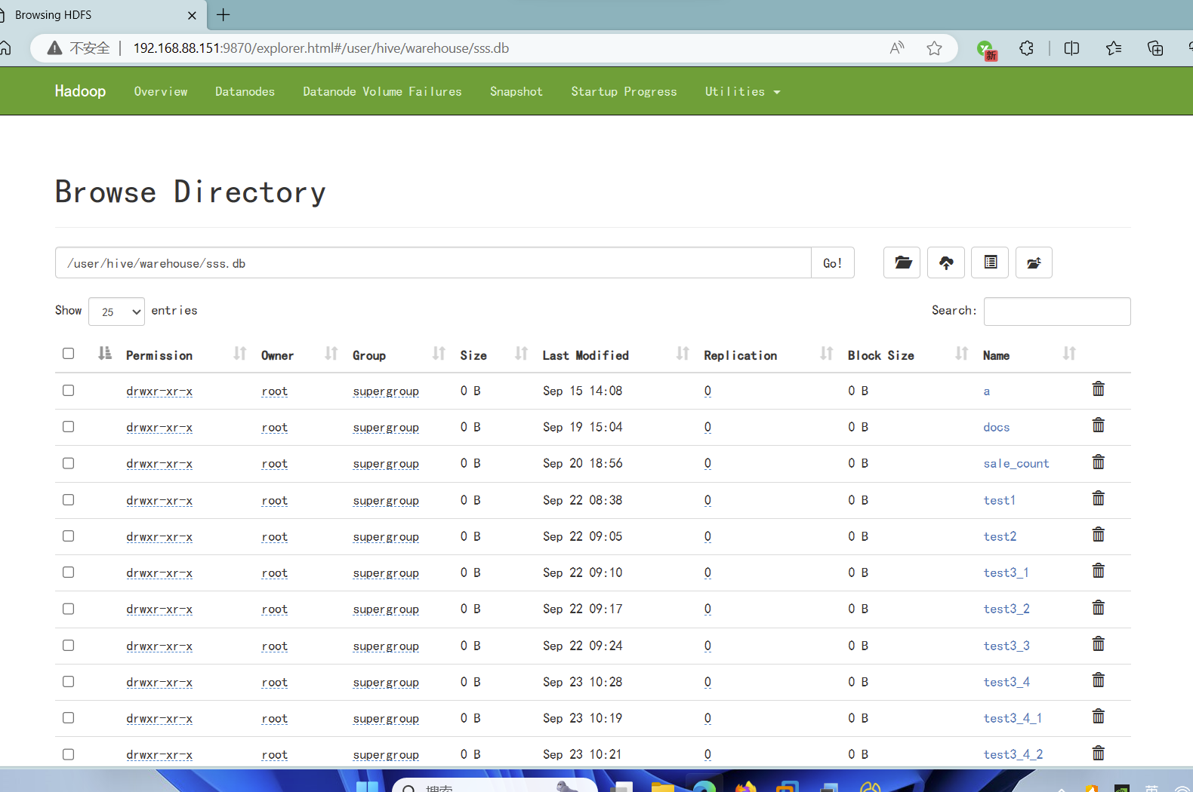Check the box for test3_3 row
This screenshot has width=1193, height=792.
69,646
